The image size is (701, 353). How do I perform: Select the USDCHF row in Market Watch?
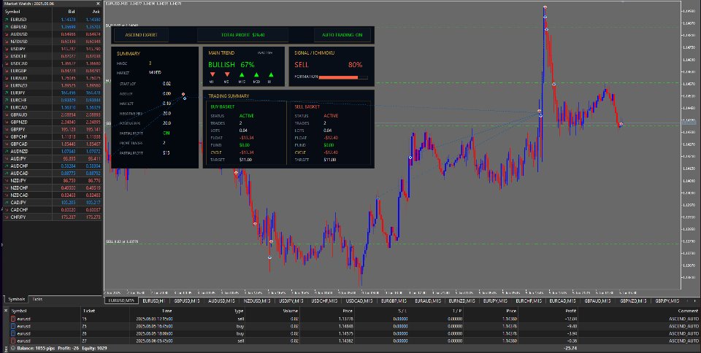tap(53, 56)
